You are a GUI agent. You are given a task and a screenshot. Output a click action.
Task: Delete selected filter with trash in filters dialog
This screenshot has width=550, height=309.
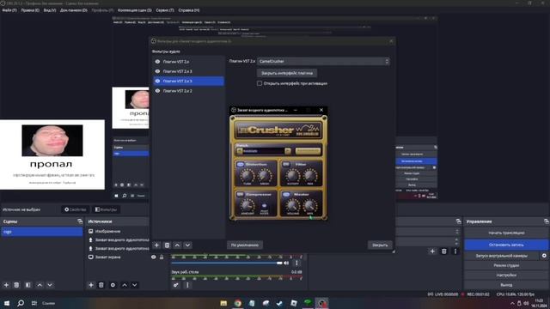[167, 245]
